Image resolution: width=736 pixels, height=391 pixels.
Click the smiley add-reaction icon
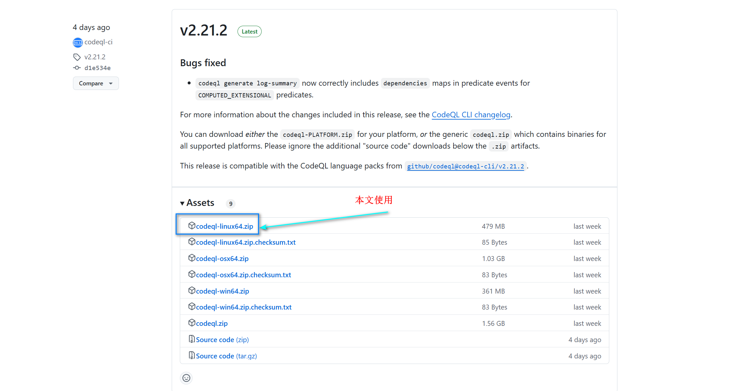[x=186, y=378]
